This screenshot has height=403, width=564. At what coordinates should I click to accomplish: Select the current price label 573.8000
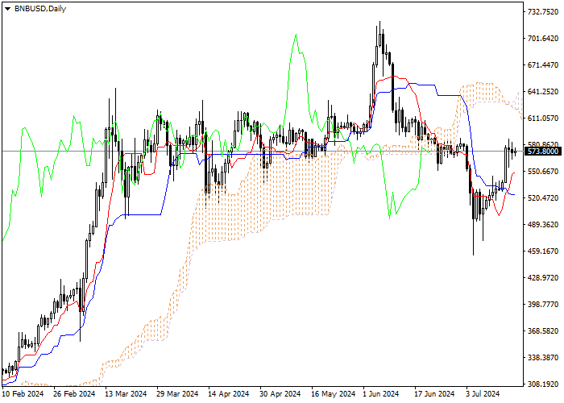[543, 152]
